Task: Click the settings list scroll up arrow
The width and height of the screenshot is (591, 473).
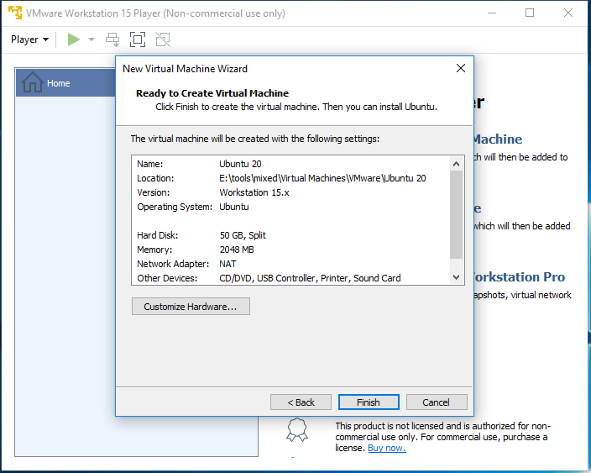Action: (456, 164)
